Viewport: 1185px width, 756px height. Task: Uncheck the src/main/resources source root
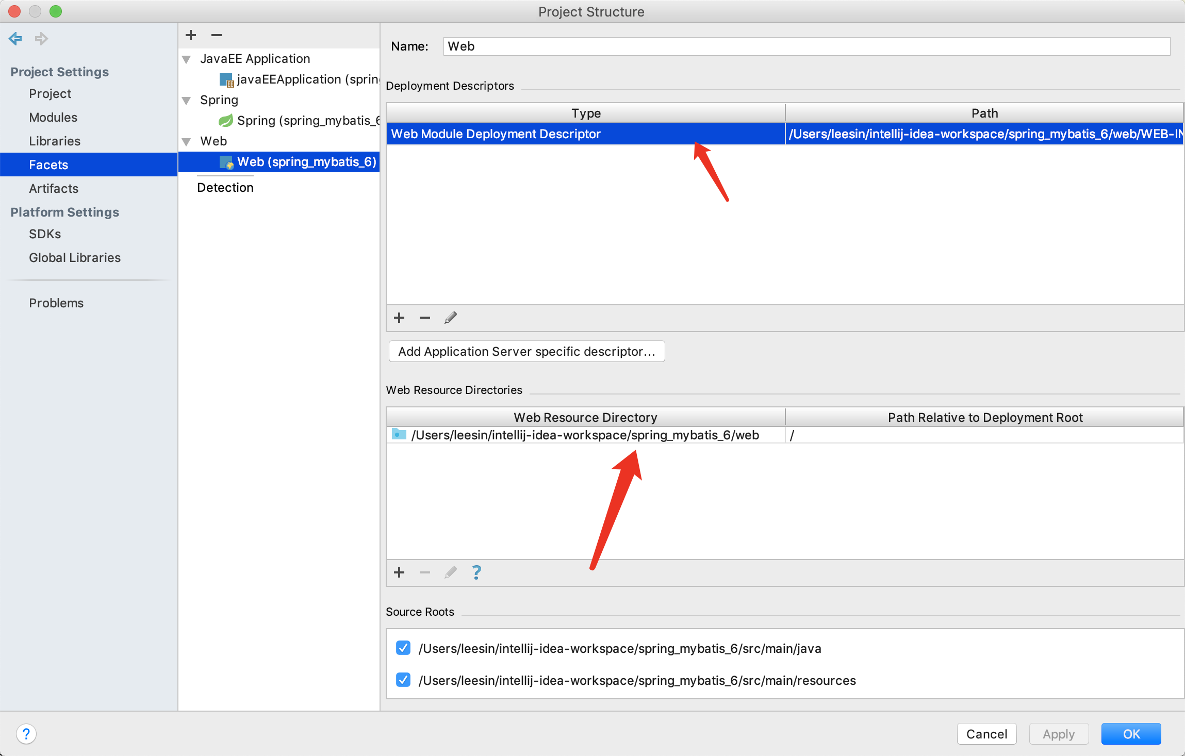[403, 680]
